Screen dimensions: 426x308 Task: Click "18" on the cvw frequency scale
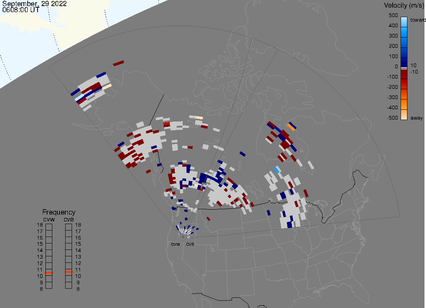(40, 225)
